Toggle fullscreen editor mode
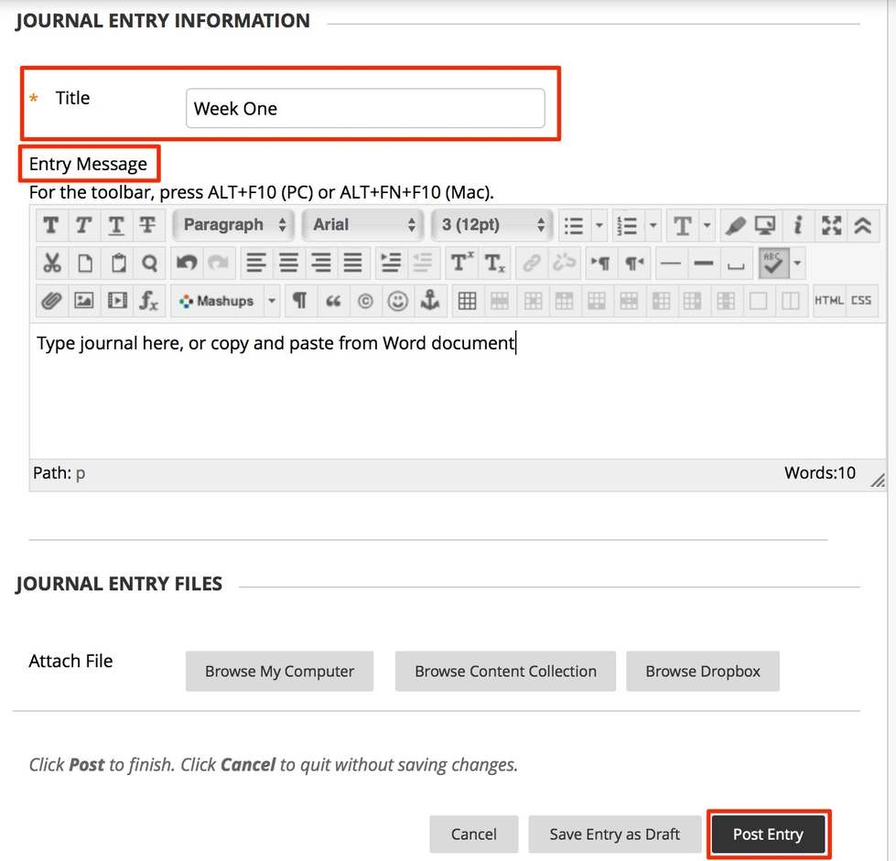The image size is (896, 861). point(831,225)
